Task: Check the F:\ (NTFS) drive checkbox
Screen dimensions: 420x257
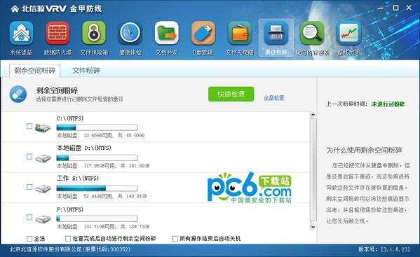Action: [29, 217]
